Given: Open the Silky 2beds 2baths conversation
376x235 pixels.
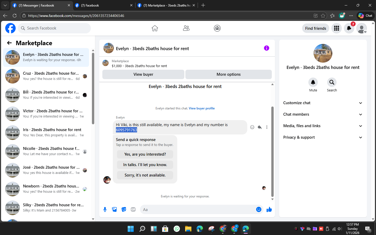Looking at the screenshot, I should point(46,208).
